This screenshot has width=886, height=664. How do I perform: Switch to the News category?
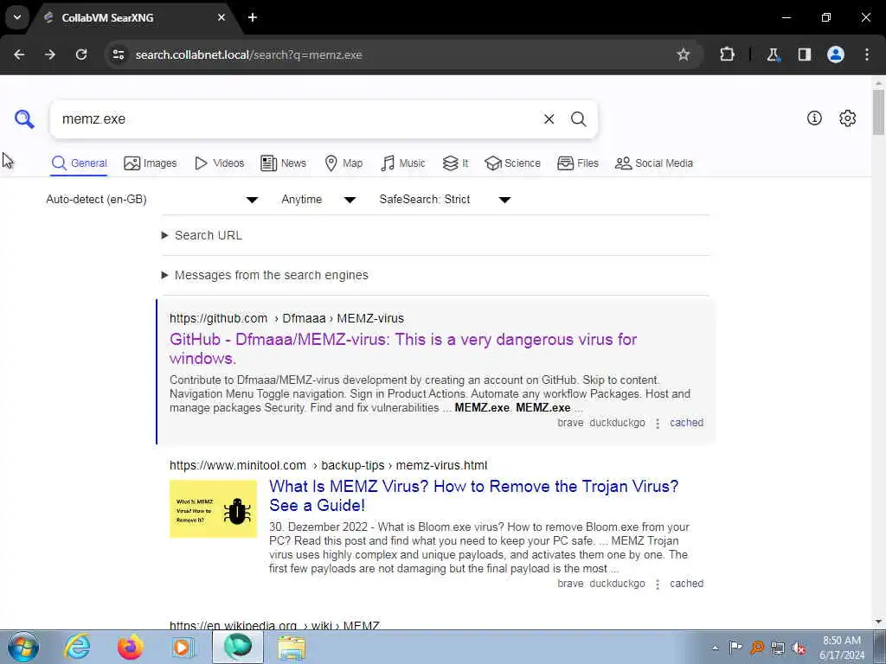point(283,163)
